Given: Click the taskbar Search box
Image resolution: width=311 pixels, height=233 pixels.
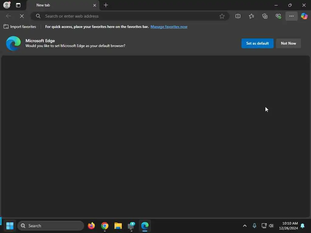Looking at the screenshot, I should pos(51,226).
